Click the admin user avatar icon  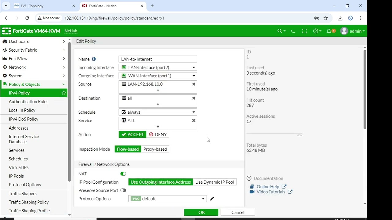[x=344, y=31]
